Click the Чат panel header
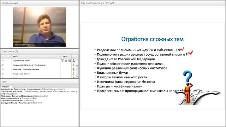 pyautogui.click(x=40, y=82)
